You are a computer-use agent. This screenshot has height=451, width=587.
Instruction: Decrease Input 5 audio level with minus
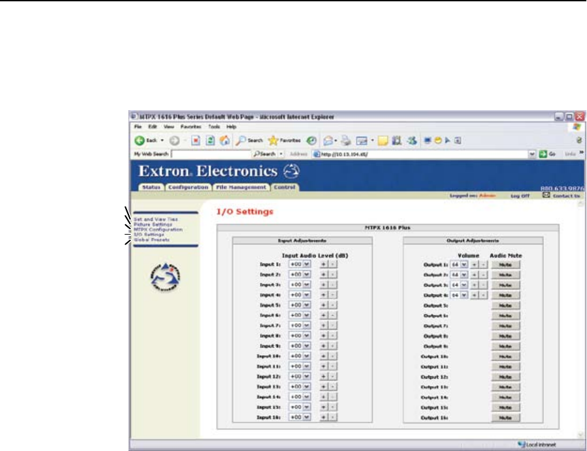tap(333, 305)
